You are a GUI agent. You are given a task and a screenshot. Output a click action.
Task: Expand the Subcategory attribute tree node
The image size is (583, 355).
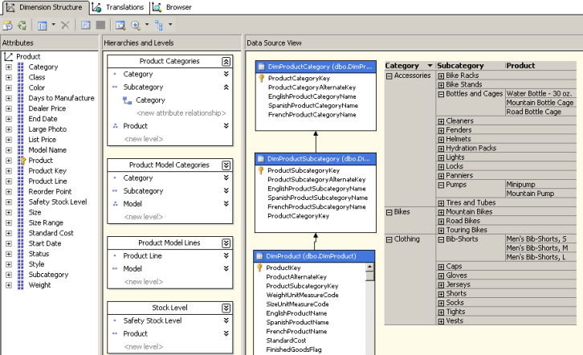pyautogui.click(x=9, y=275)
